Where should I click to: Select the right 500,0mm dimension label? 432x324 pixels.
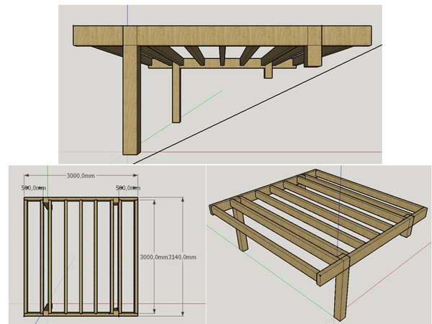click(x=127, y=188)
